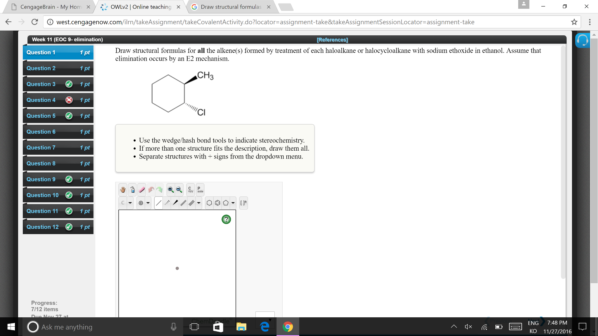Zoom in on the drawing canvas
Viewport: 598px width, 336px height.
tap(170, 189)
